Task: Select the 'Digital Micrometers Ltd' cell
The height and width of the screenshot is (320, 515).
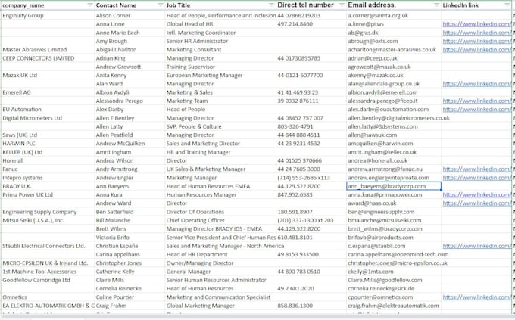Action: click(x=47, y=118)
